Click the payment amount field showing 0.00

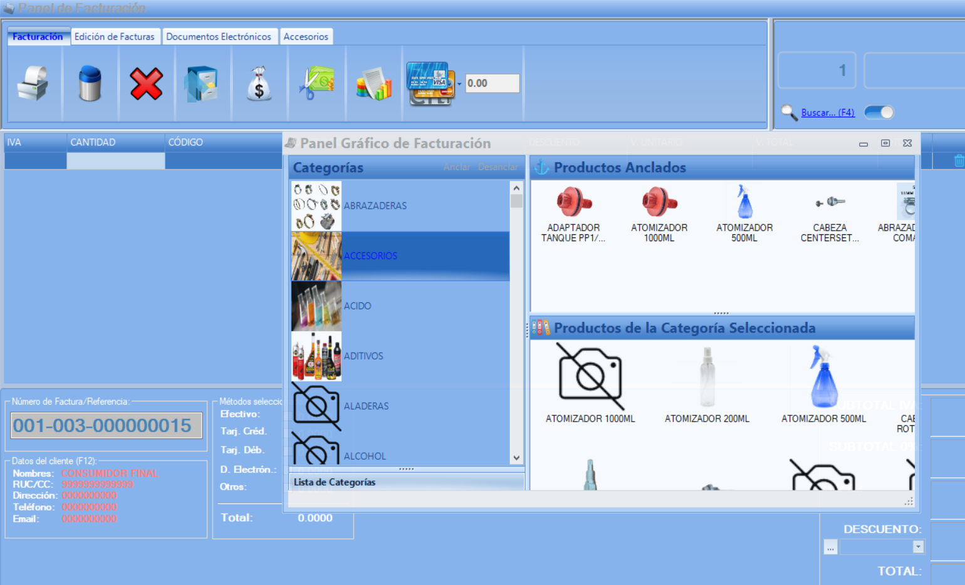pyautogui.click(x=492, y=83)
